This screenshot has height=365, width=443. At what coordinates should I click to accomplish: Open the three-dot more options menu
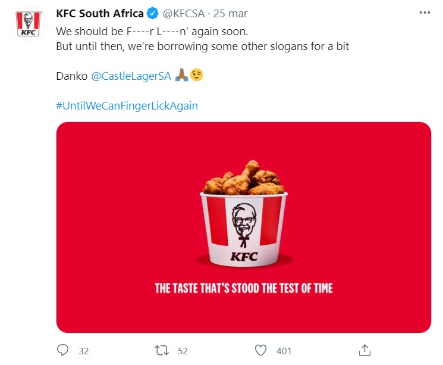423,13
